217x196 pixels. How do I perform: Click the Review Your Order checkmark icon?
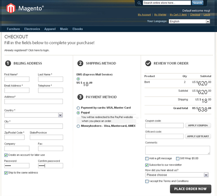[148, 63]
